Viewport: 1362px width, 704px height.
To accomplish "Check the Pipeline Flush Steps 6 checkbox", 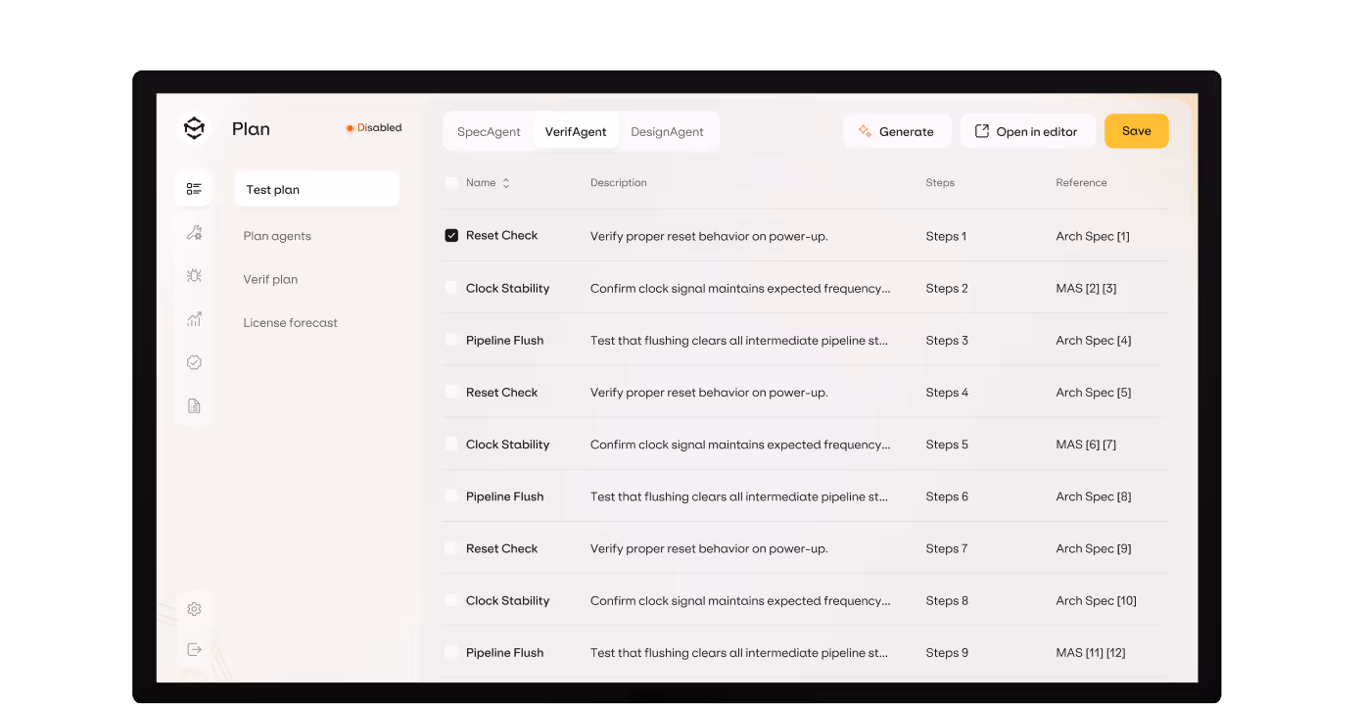I will pyautogui.click(x=451, y=496).
